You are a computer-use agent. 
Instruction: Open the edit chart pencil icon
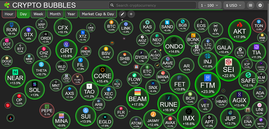122,14
